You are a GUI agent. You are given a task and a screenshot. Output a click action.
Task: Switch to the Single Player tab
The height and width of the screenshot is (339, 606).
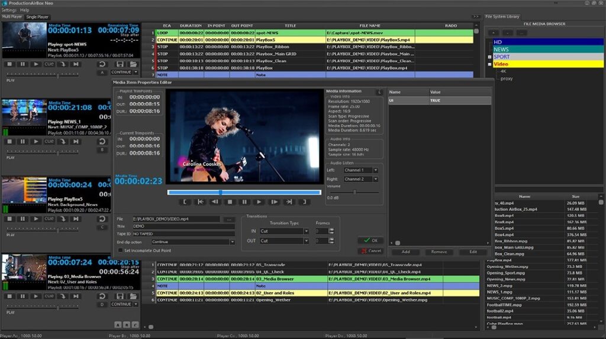(37, 17)
